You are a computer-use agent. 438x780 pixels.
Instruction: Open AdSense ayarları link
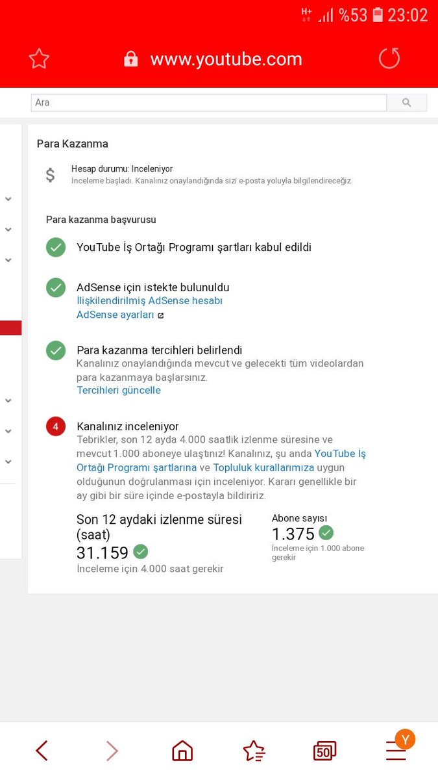point(116,315)
